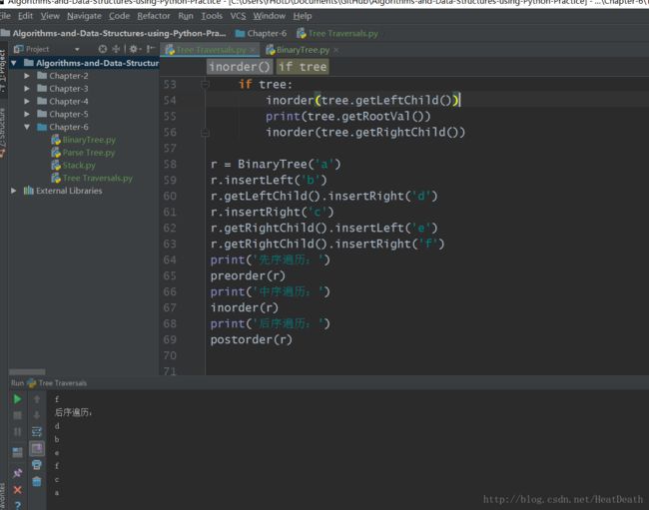Expand the Chapter-4 folder

click(27, 102)
